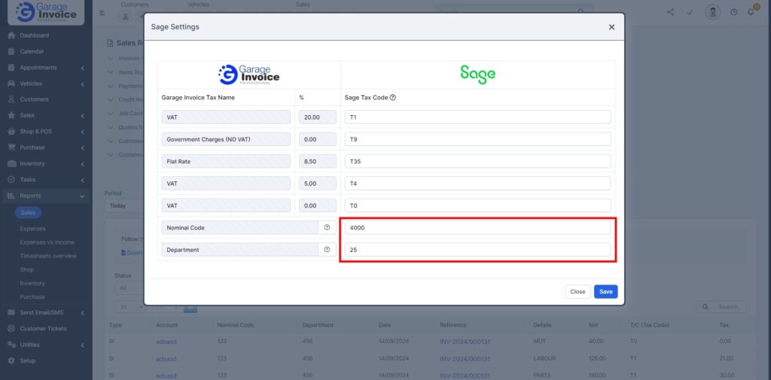The image size is (771, 380).
Task: Click the Sage Tax Code field containing T9
Action: (x=477, y=139)
